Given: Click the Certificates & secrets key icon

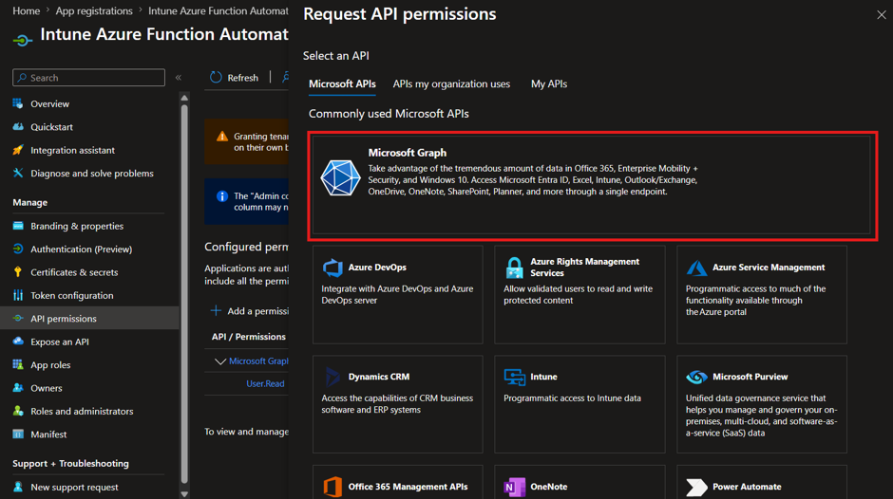Looking at the screenshot, I should click(18, 272).
